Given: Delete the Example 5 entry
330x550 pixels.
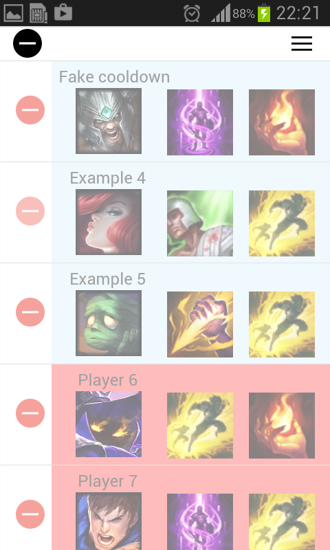Looking at the screenshot, I should point(30,312).
